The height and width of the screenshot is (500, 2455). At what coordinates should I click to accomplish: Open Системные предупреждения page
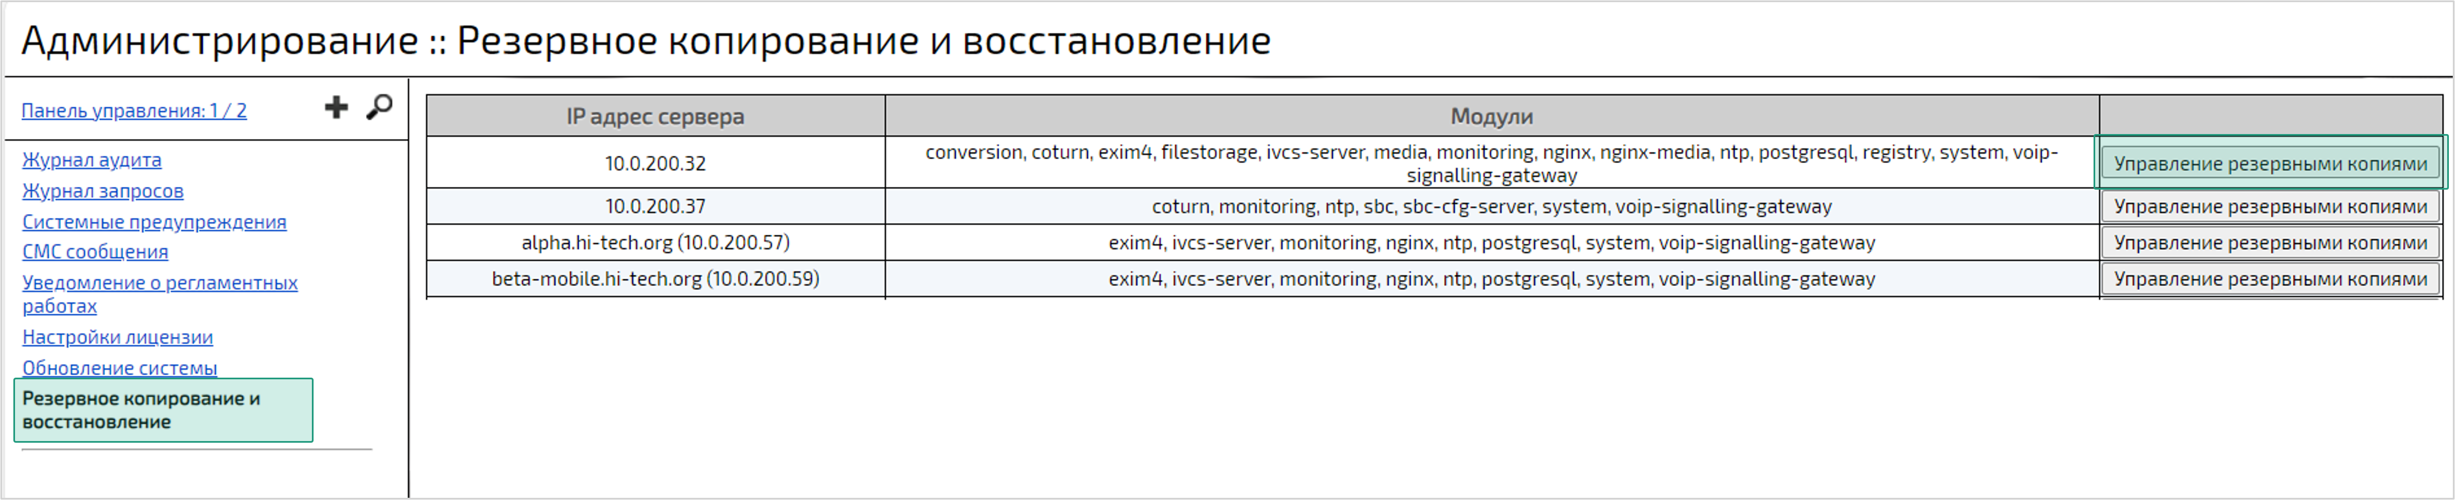click(154, 222)
